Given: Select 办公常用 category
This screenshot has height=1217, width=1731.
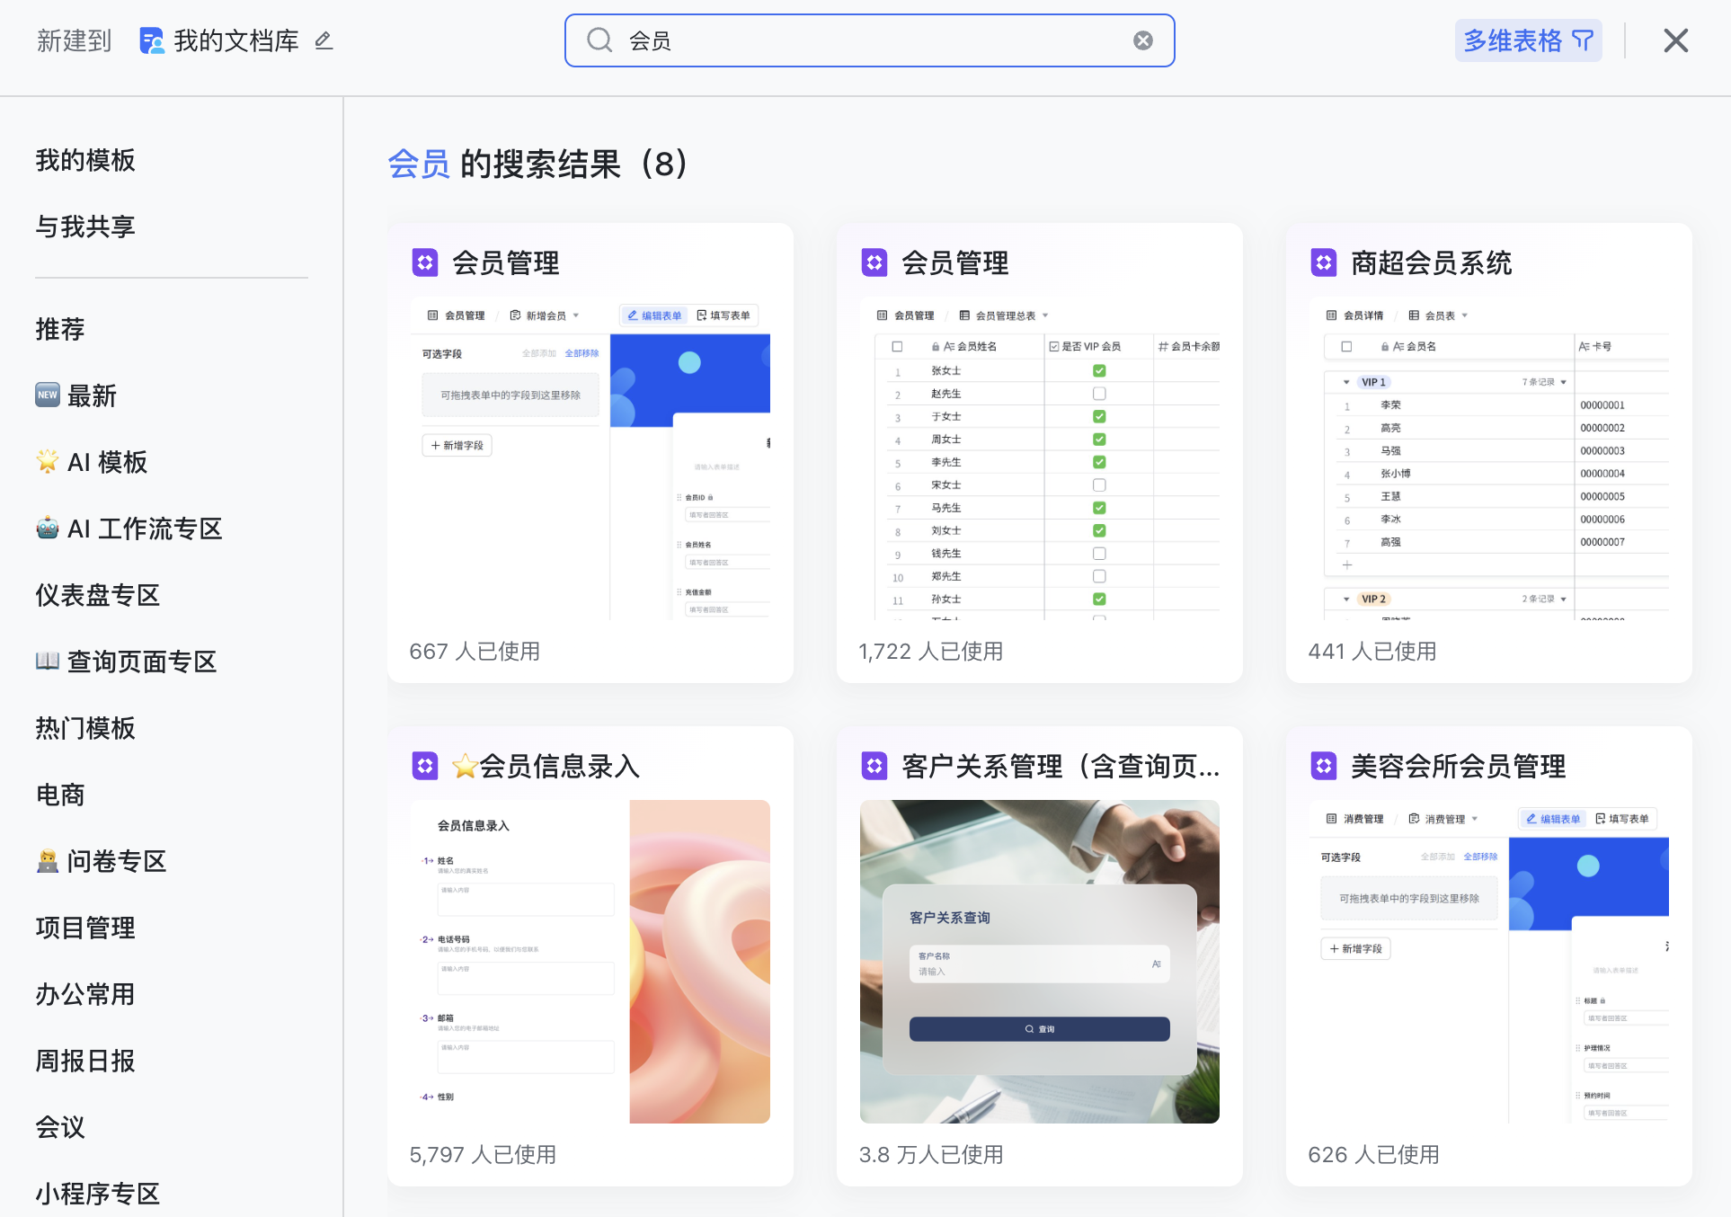Looking at the screenshot, I should click(x=85, y=995).
